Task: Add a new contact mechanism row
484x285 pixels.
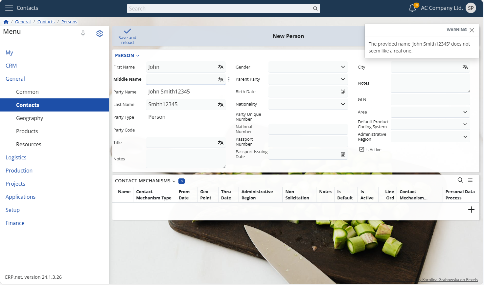Action: click(471, 210)
